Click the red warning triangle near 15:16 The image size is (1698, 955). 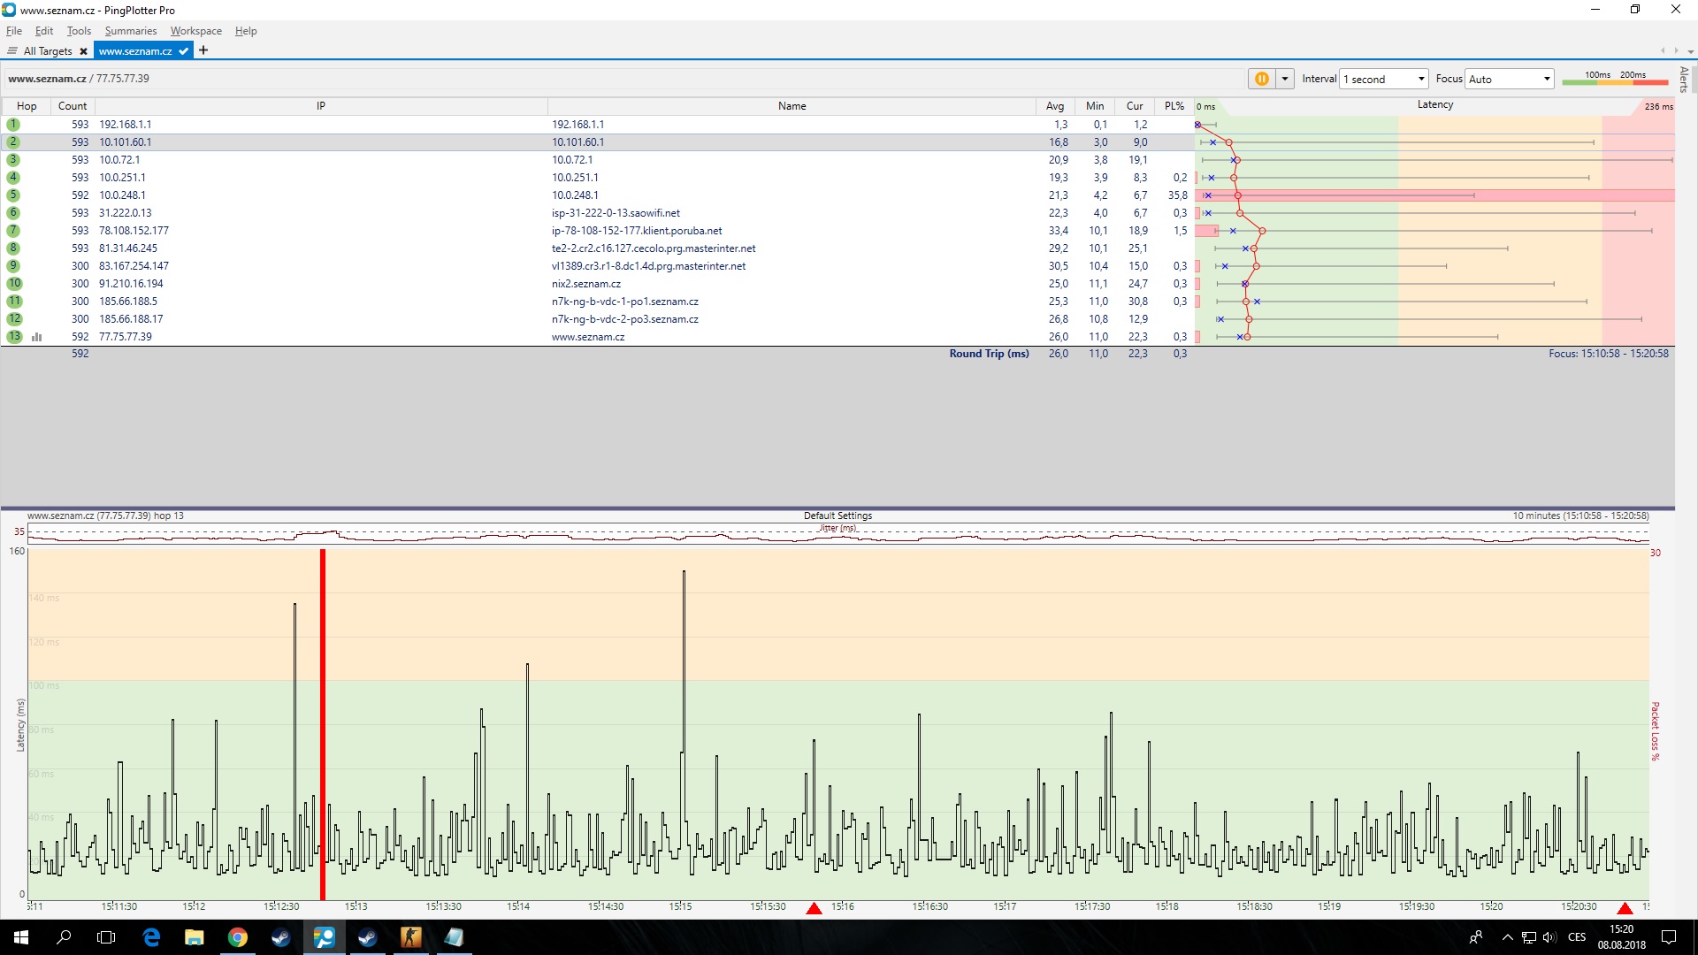click(x=814, y=908)
